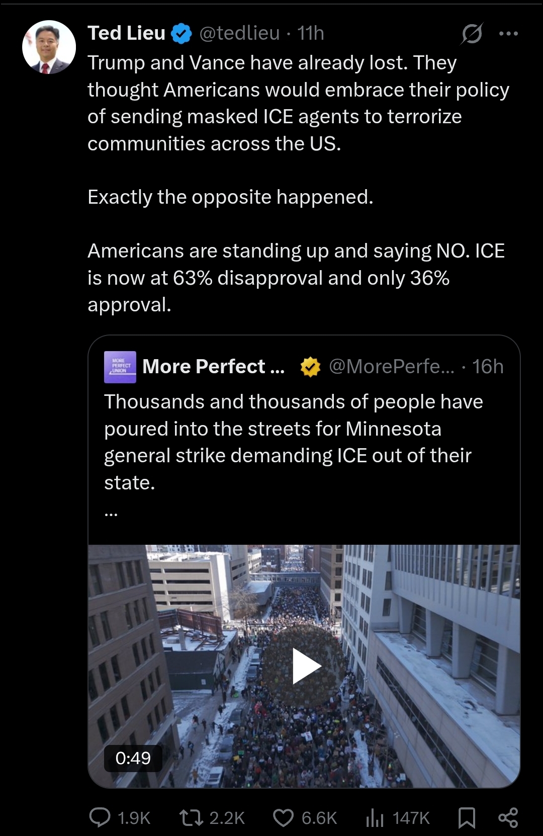Click the Grok slash-circle icon
This screenshot has height=836, width=543.
point(472,34)
